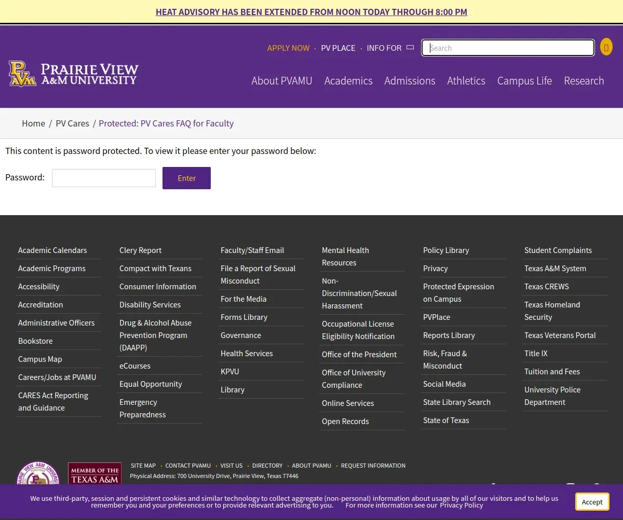Open Careers/Jobs at PVAMU link
Viewport: 623px width, 520px height.
pyautogui.click(x=57, y=377)
